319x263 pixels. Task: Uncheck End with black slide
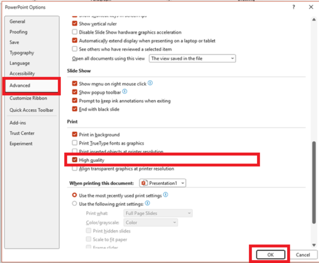pos(75,109)
